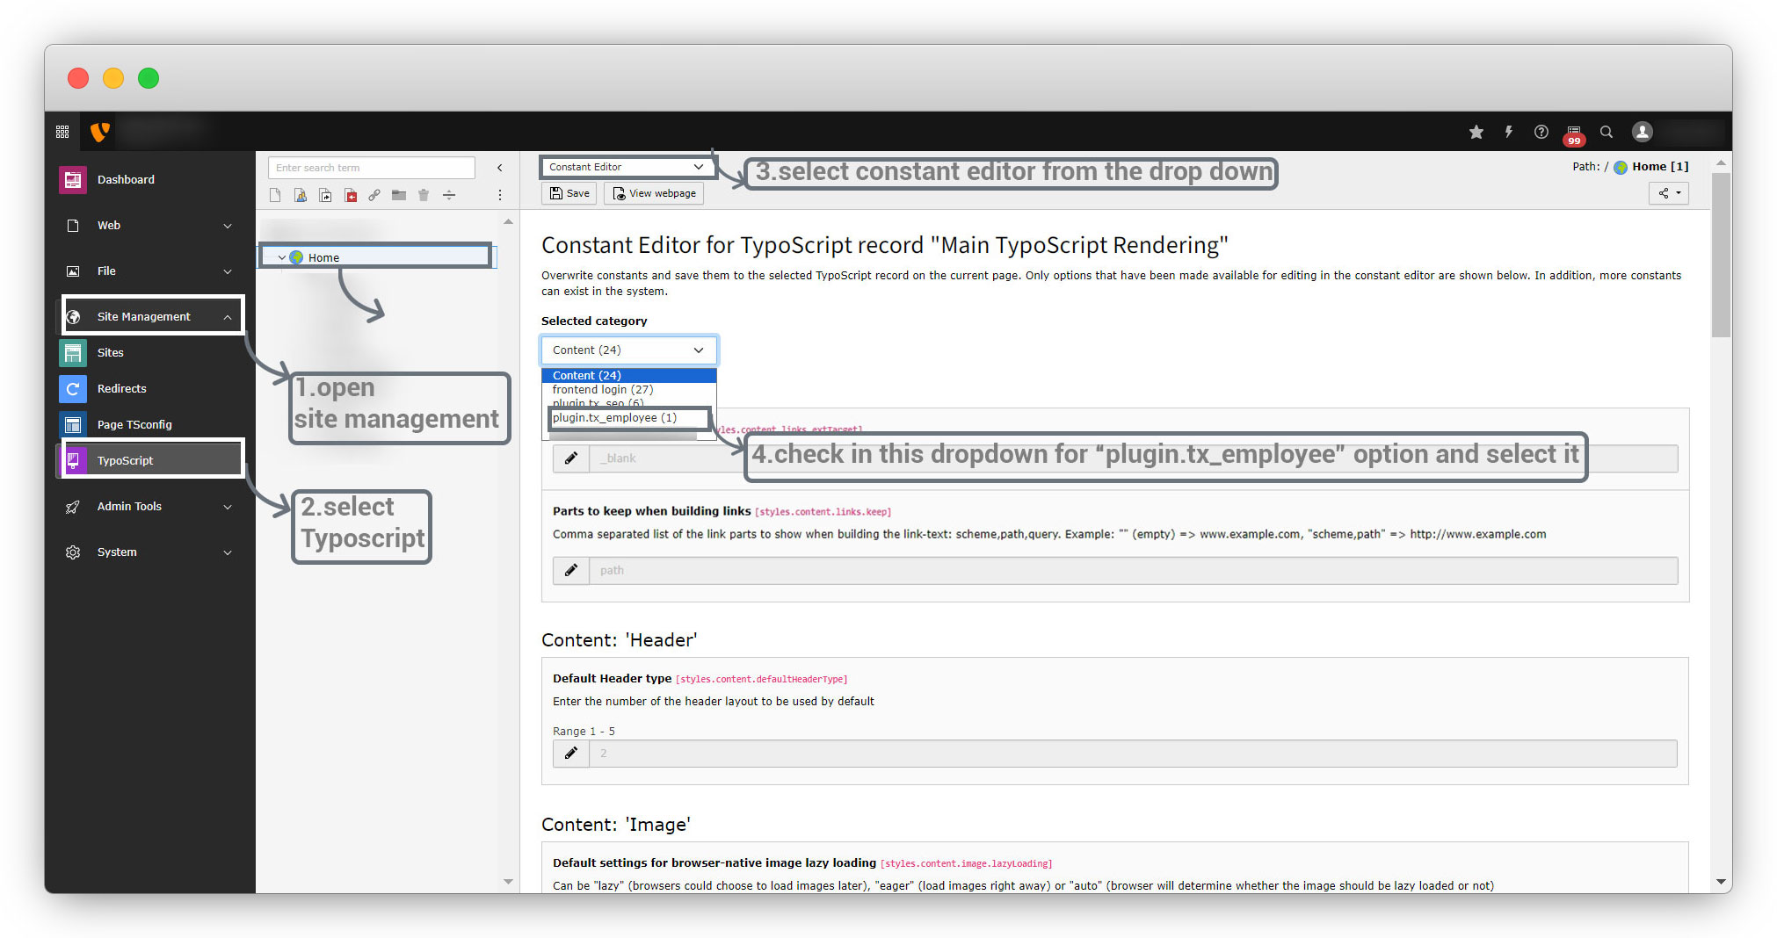Enable editing of Default Header type value

571,754
